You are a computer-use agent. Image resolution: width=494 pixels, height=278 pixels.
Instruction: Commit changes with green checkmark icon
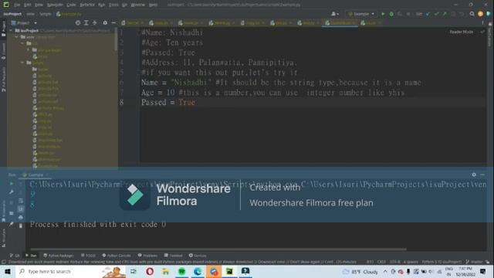(x=436, y=14)
